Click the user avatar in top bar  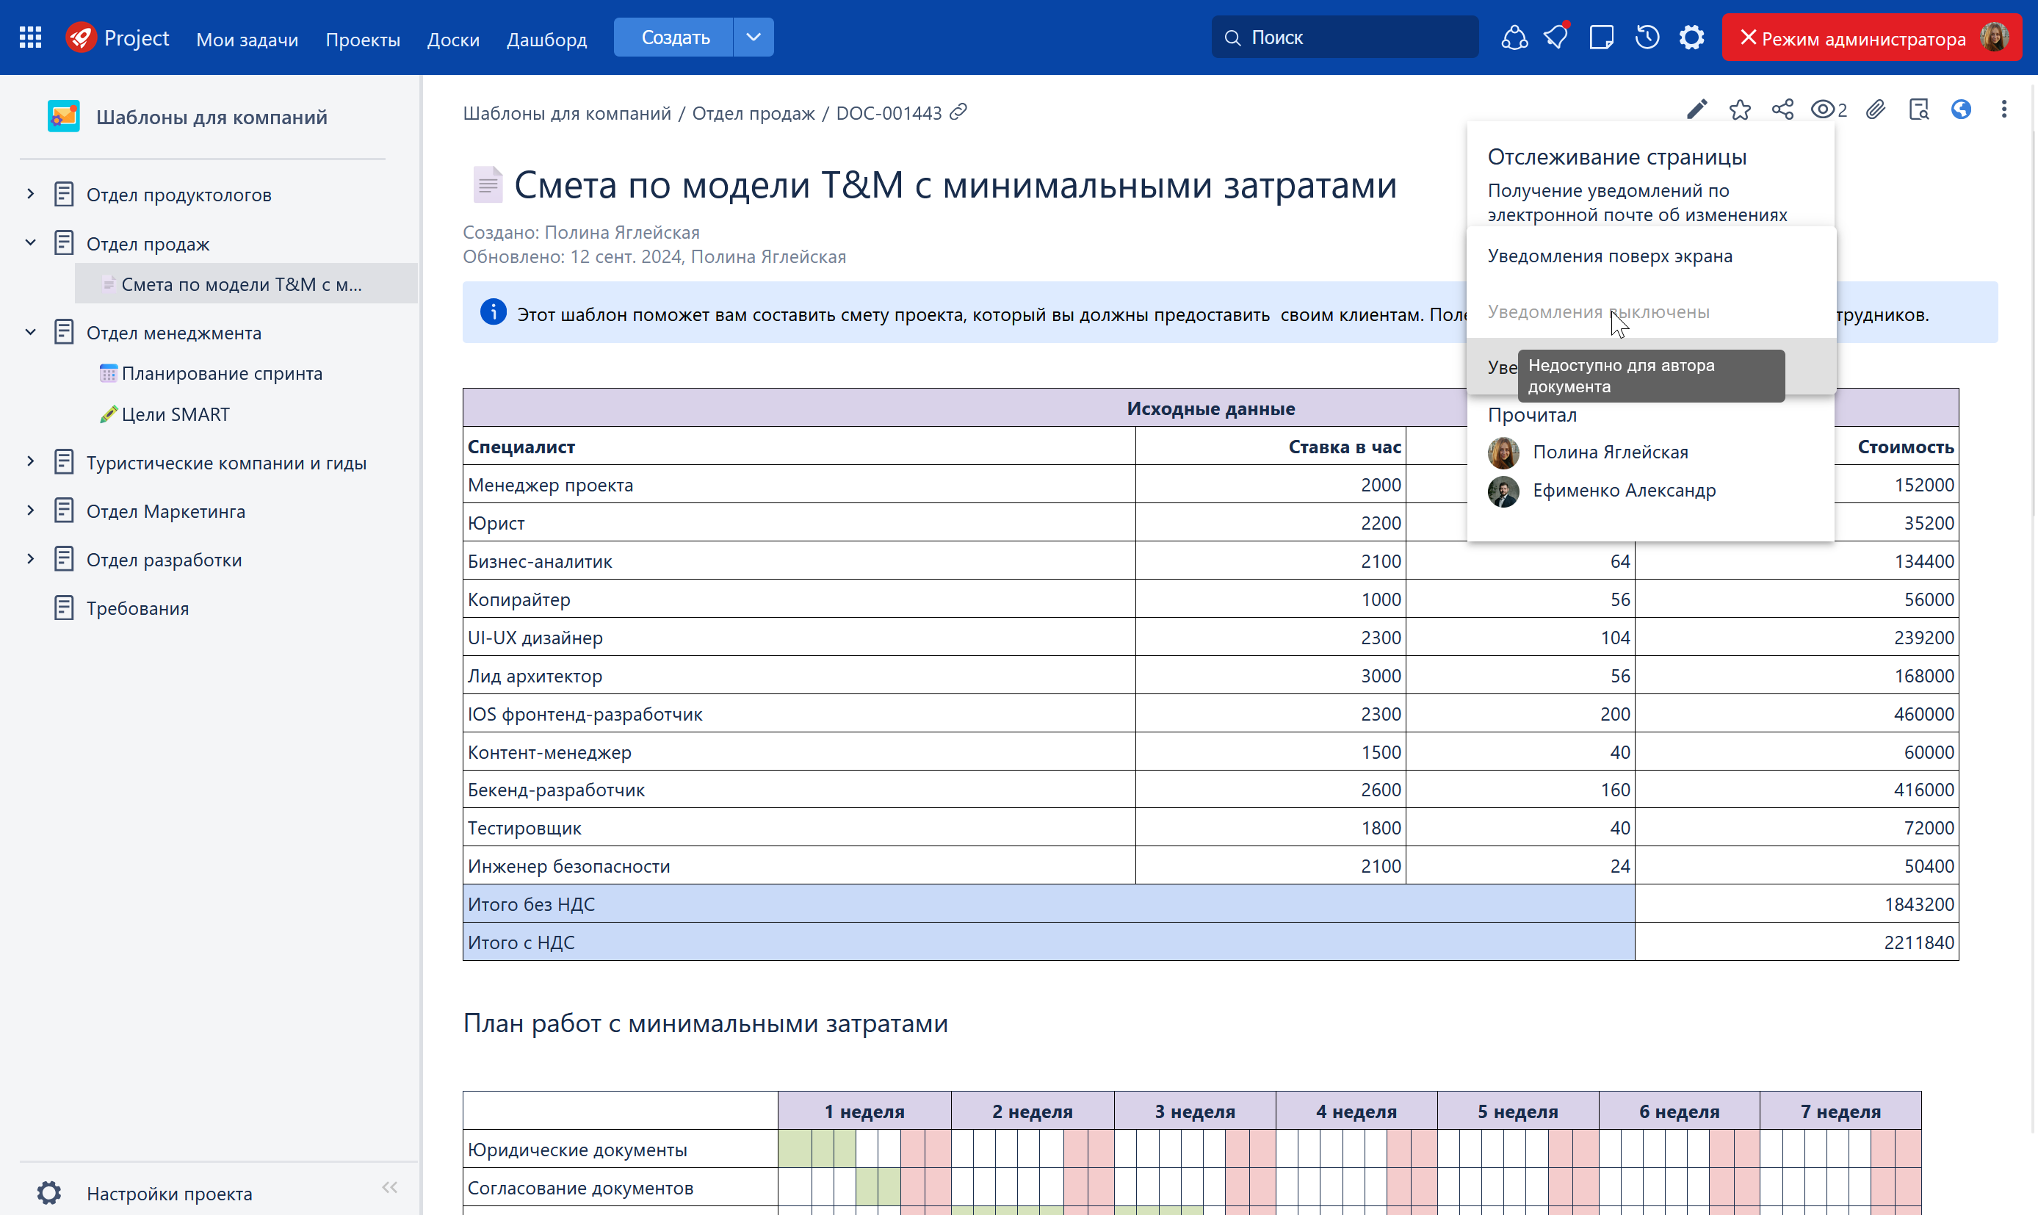point(1995,37)
